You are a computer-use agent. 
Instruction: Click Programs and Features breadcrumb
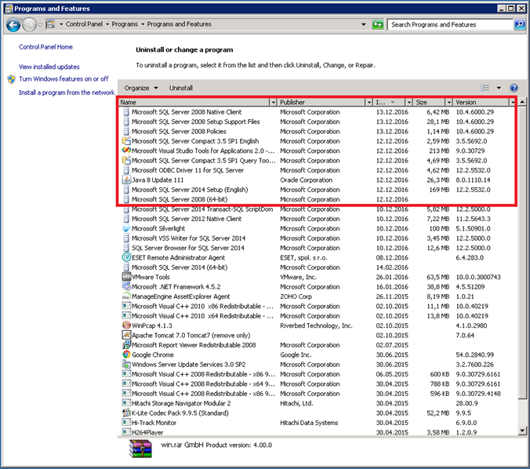pos(179,24)
